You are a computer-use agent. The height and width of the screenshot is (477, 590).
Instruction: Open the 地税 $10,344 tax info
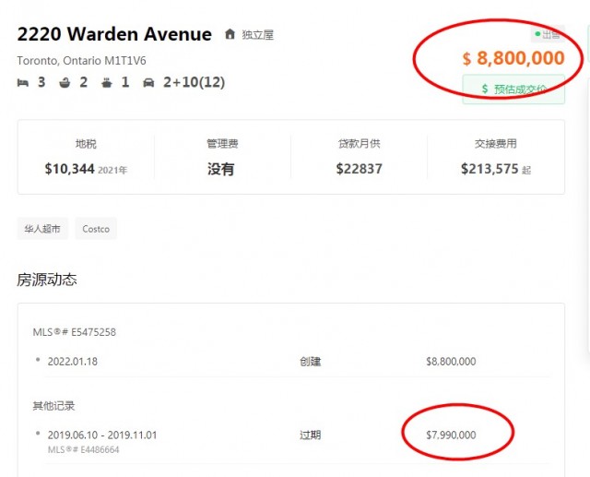(x=86, y=157)
